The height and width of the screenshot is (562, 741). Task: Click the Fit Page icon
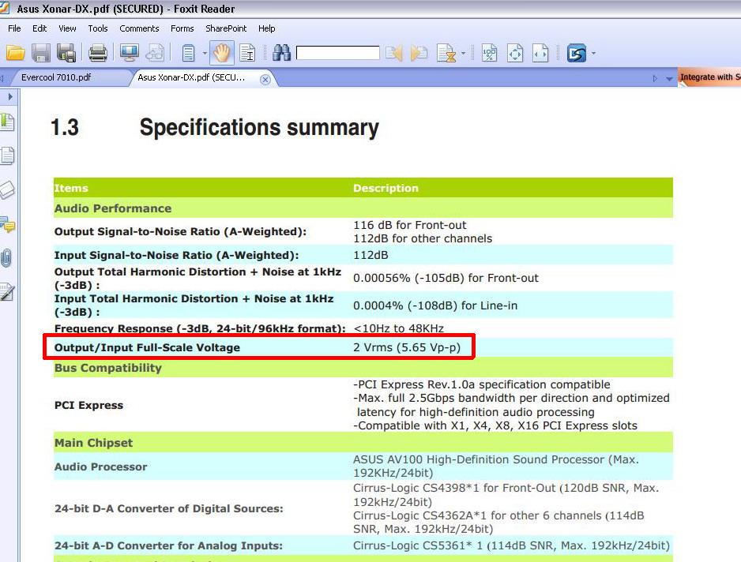click(x=515, y=54)
